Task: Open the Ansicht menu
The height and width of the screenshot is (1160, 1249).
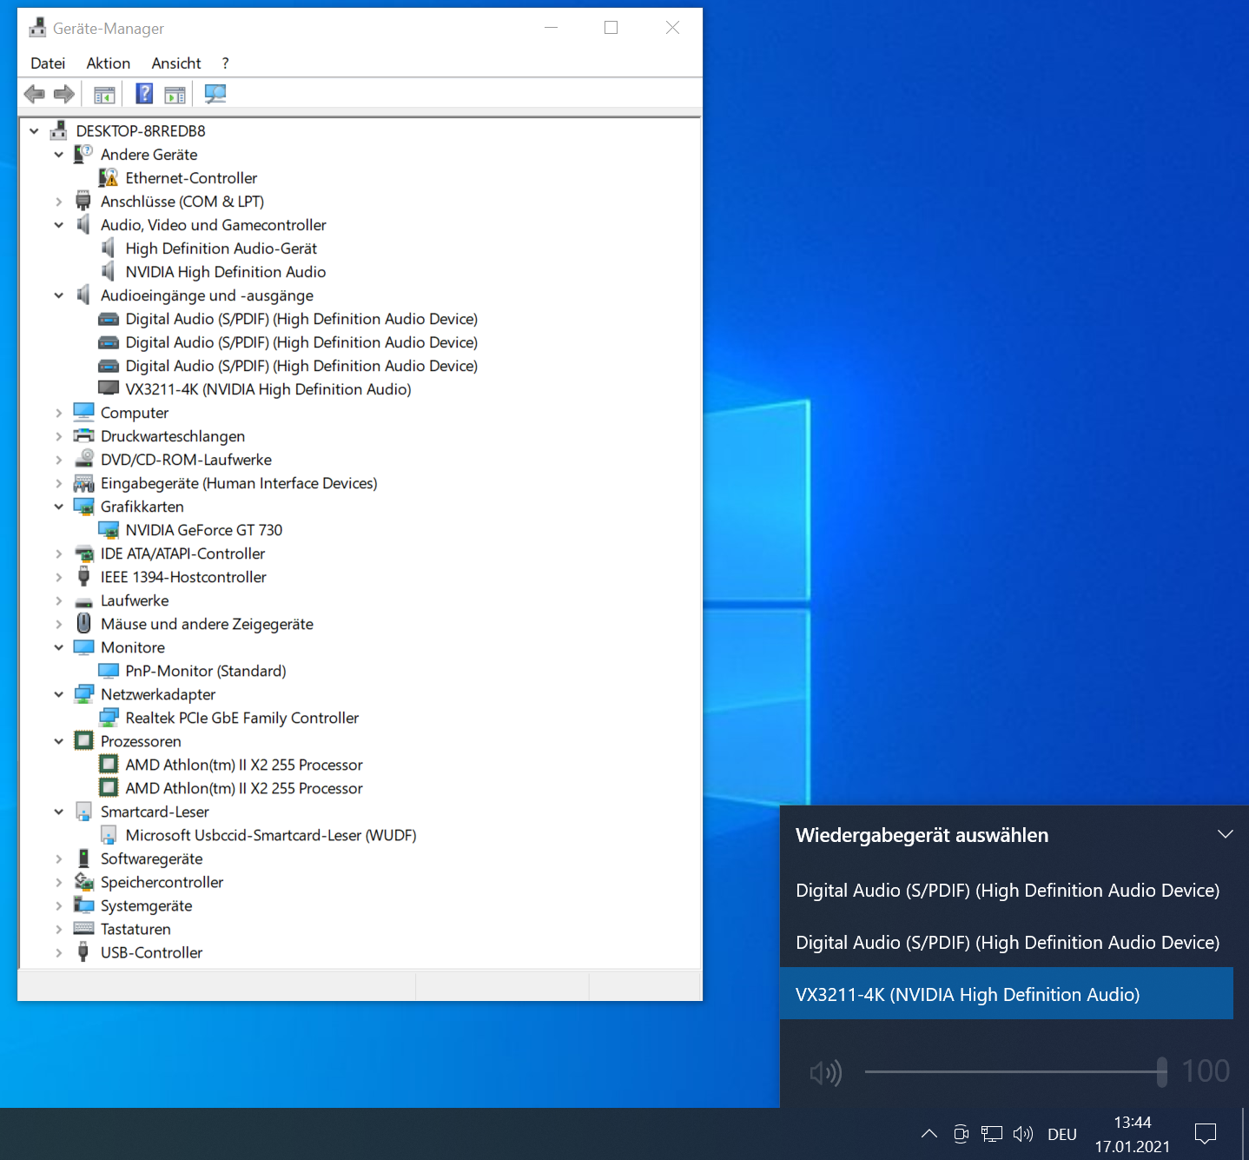Action: coord(176,63)
